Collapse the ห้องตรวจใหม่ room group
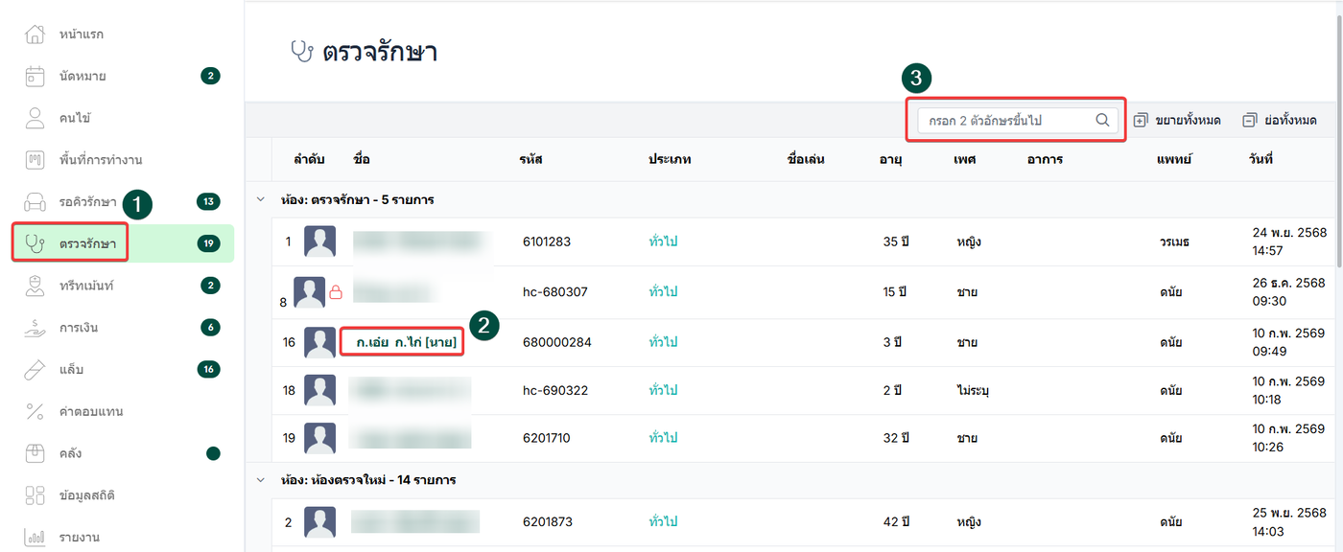Viewport: 1343px width, 552px height. point(259,479)
